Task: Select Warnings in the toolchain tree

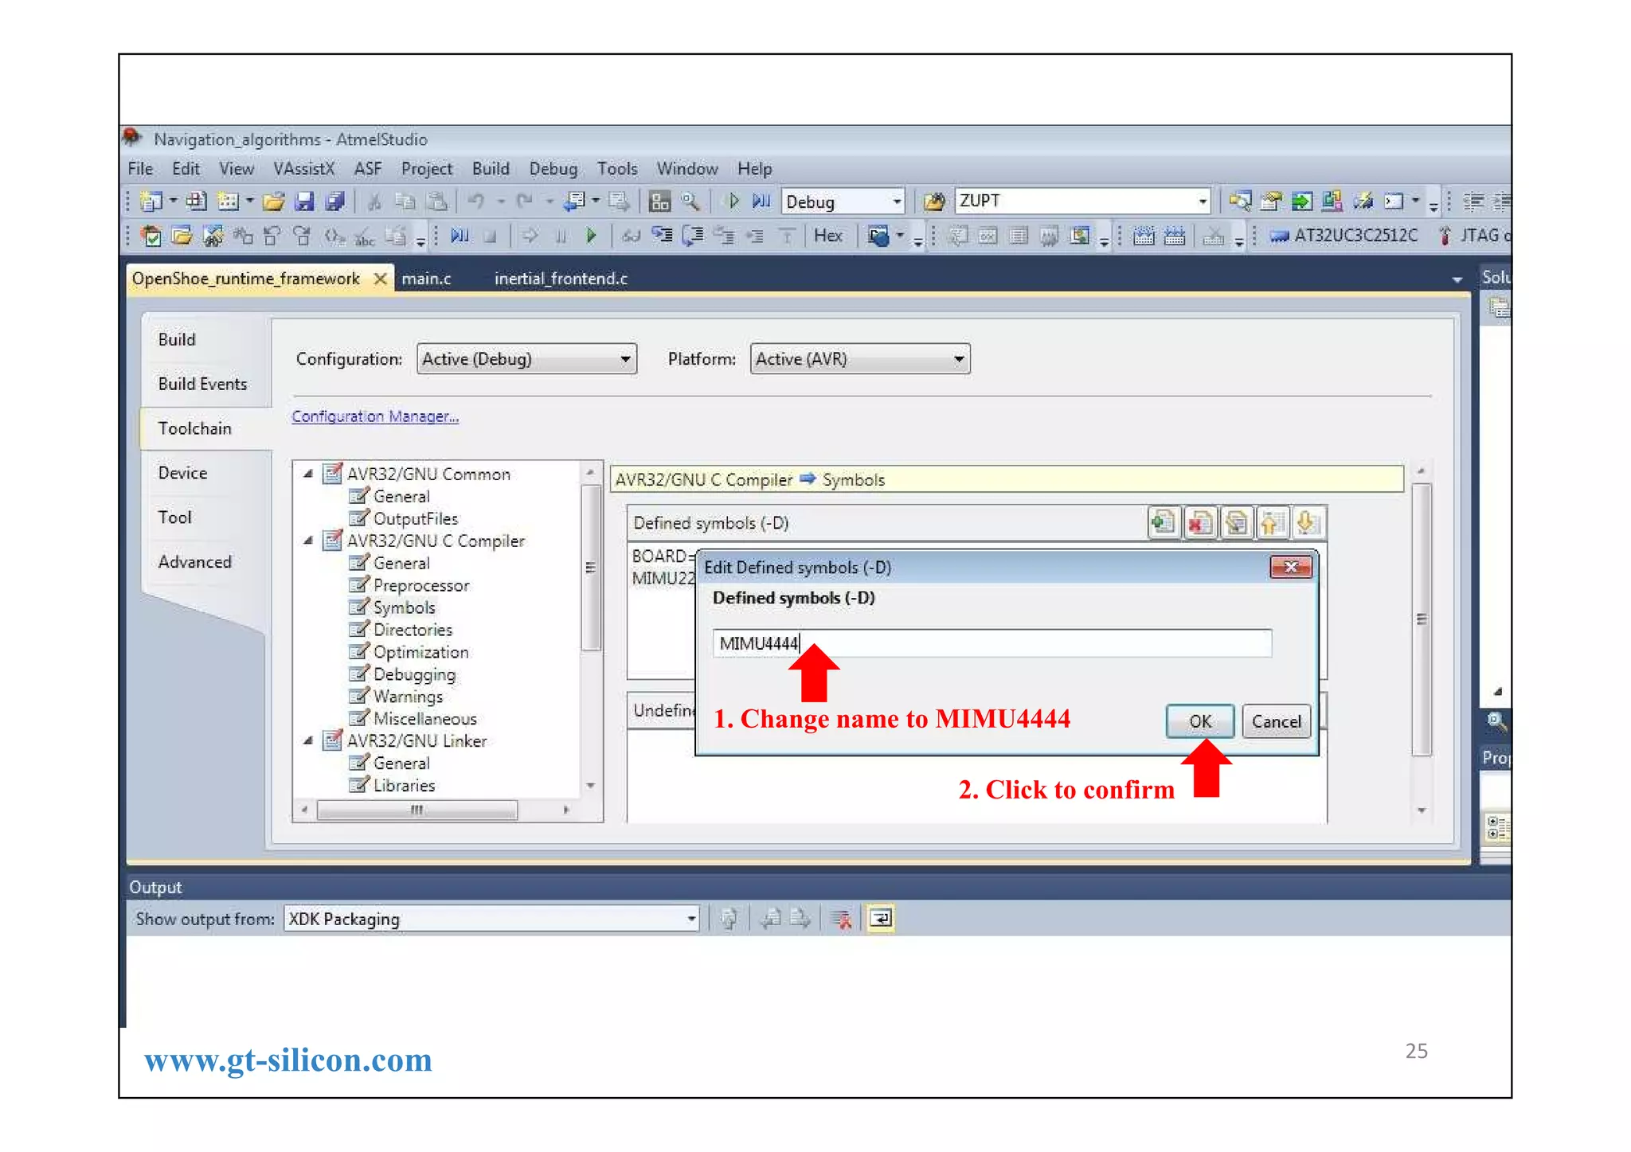Action: pyautogui.click(x=408, y=697)
